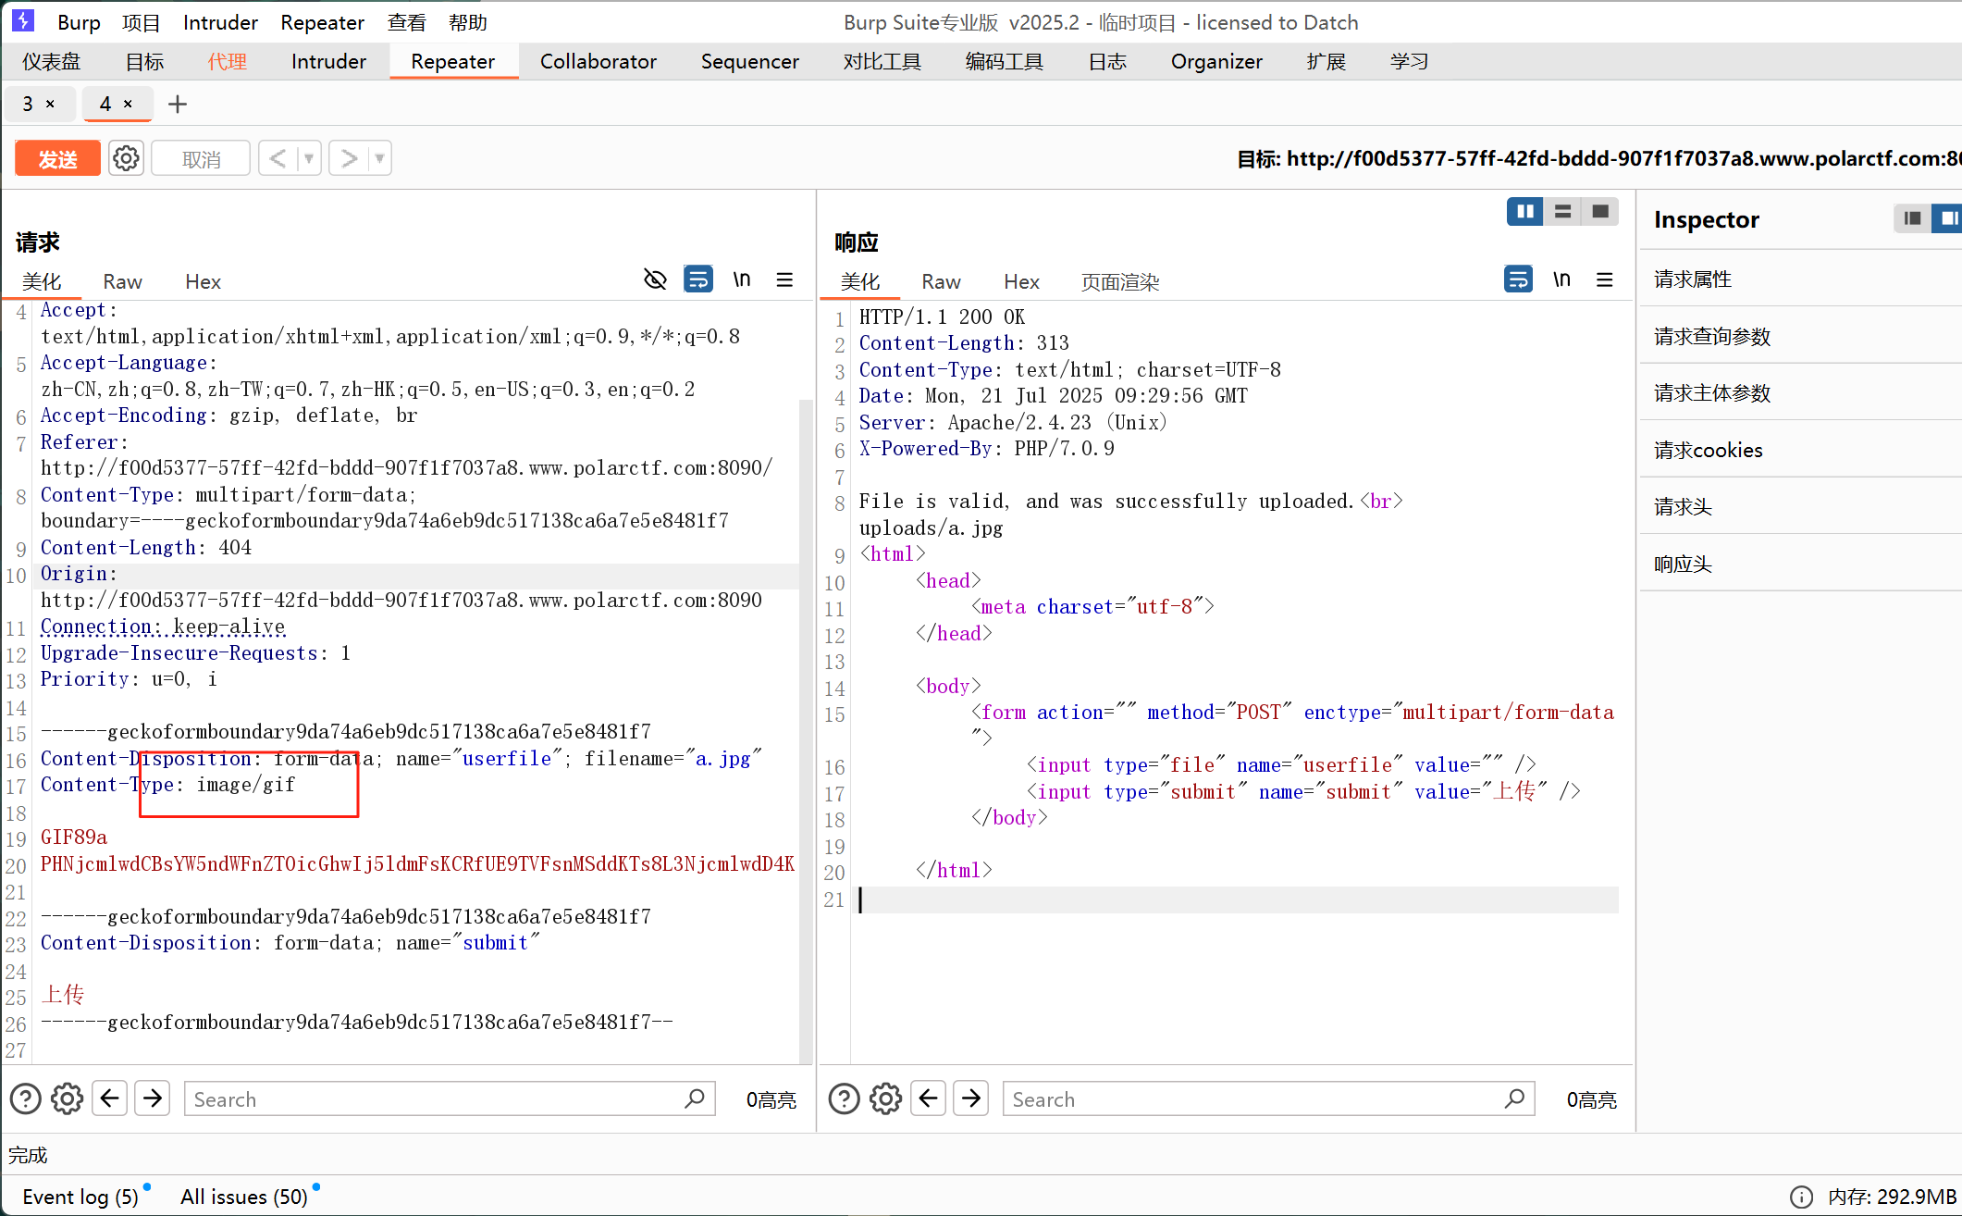Expand 请求头 section in Inspector
The image size is (1962, 1216).
click(x=1684, y=506)
